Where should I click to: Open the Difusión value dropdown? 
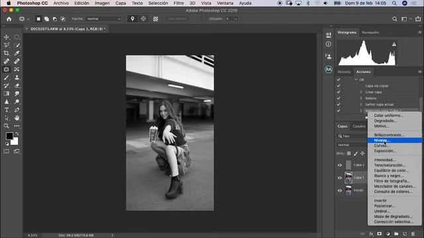pyautogui.click(x=236, y=19)
